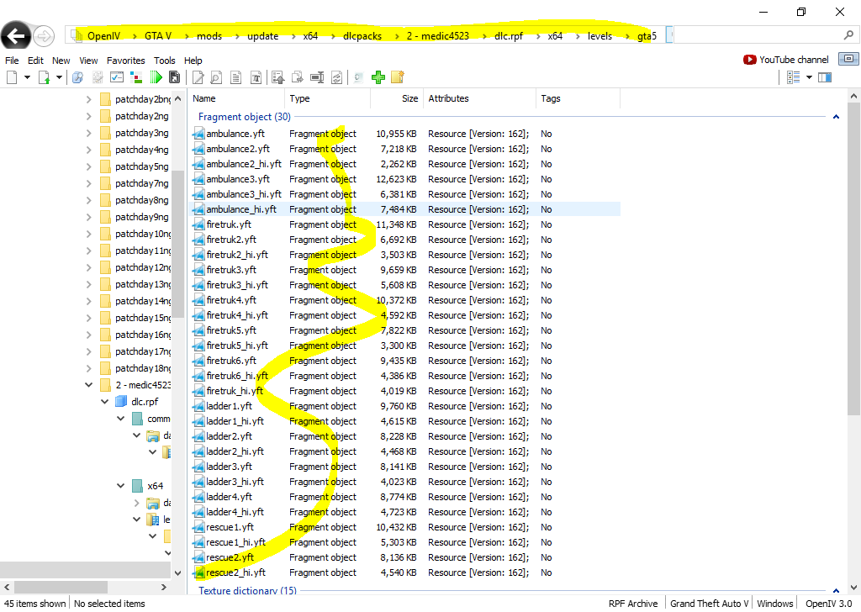This screenshot has width=861, height=612.
Task: Sort files by the Size column header
Action: [x=409, y=98]
